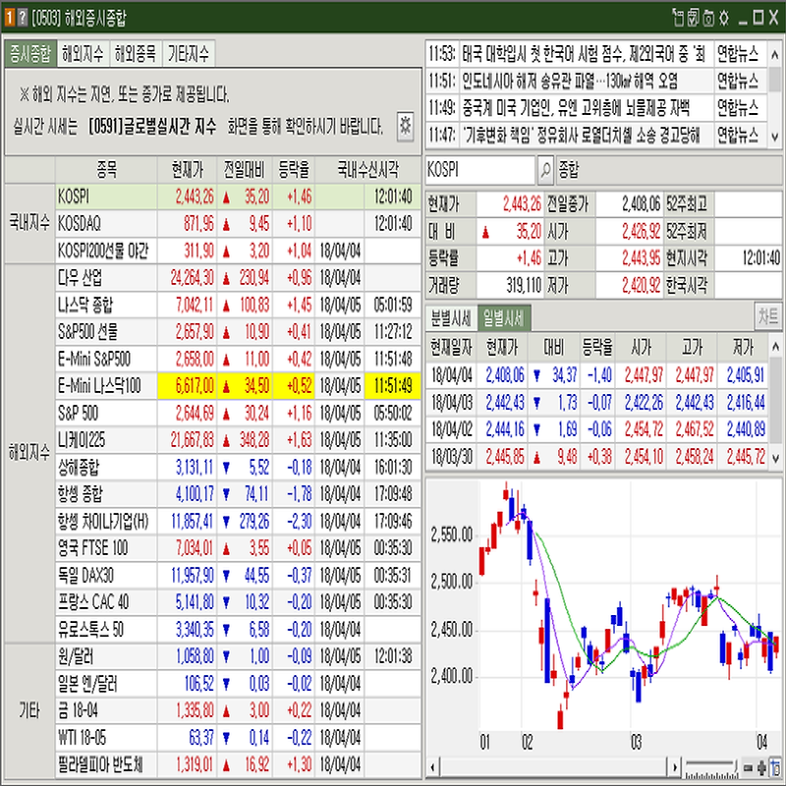Select the 독일 DAX30 row
The image size is (786, 786).
238,576
